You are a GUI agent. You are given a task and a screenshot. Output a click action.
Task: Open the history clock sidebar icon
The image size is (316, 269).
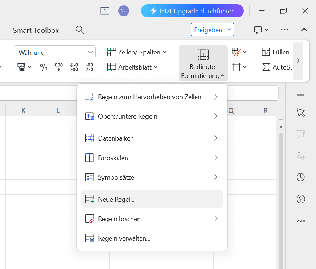(300, 177)
